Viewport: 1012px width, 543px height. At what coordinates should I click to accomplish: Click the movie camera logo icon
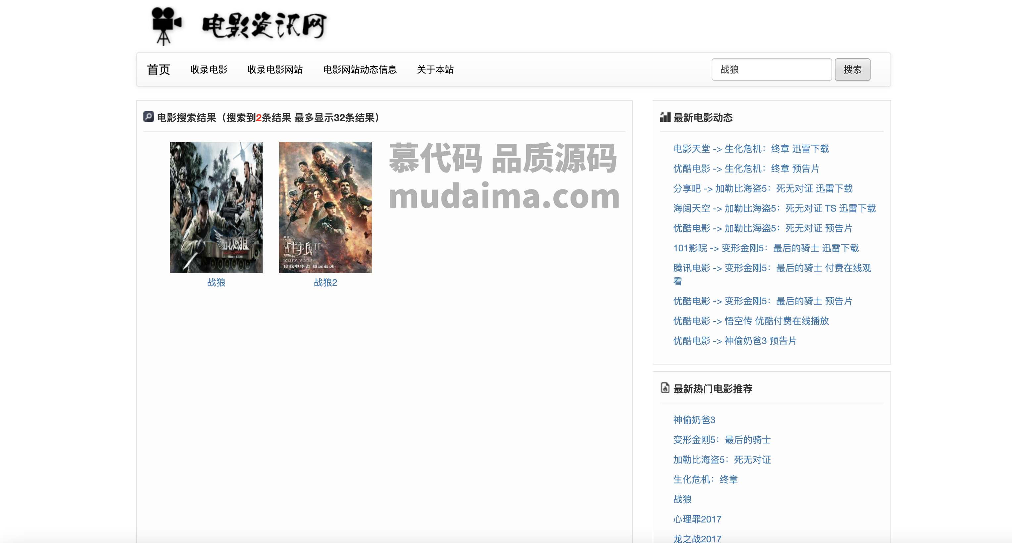coord(166,26)
